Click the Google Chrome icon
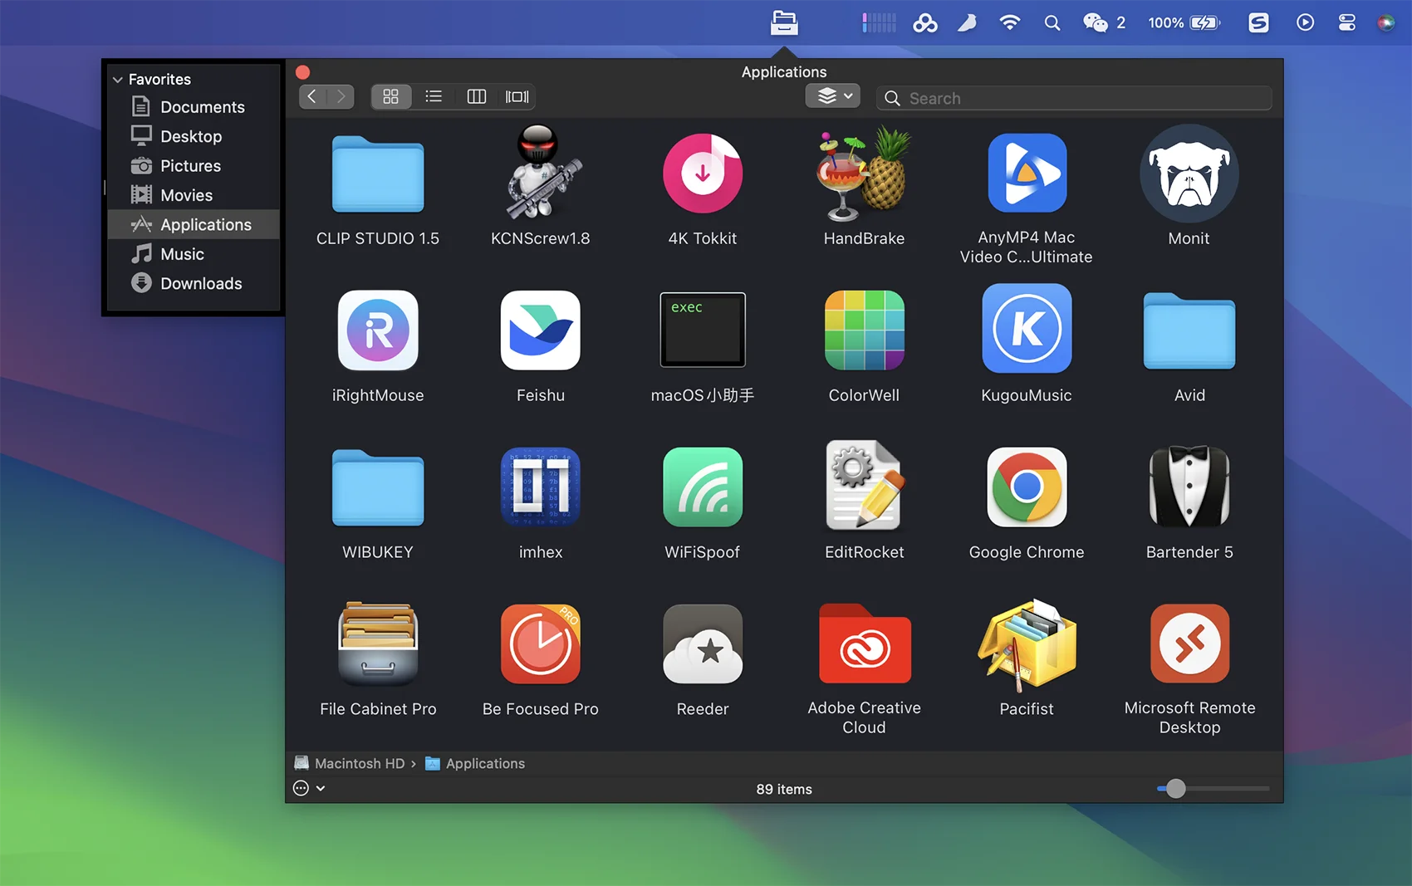 pyautogui.click(x=1027, y=487)
